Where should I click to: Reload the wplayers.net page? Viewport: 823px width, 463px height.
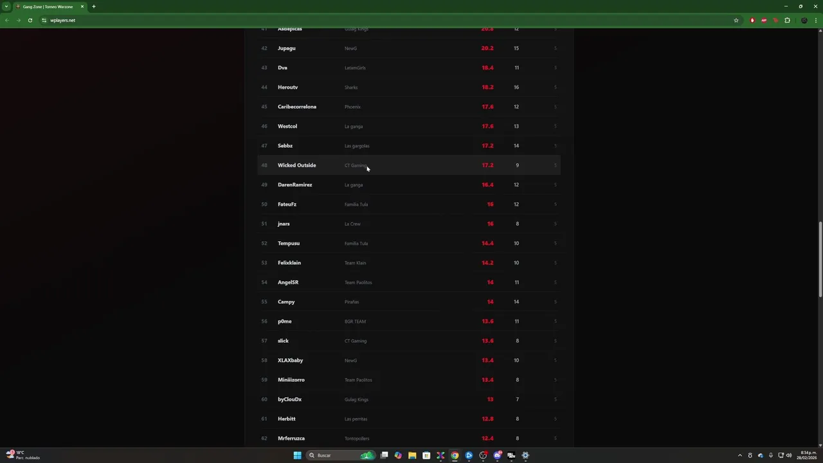pos(30,20)
